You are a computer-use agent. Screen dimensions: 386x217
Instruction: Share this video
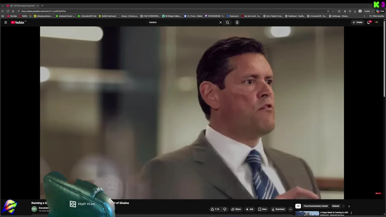pos(236,209)
